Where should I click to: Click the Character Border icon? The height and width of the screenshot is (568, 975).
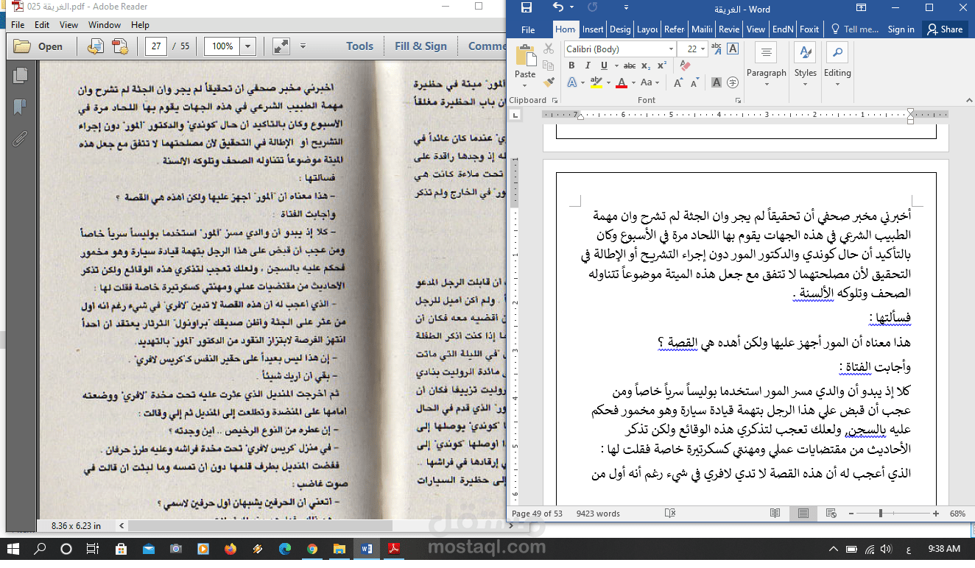(733, 49)
